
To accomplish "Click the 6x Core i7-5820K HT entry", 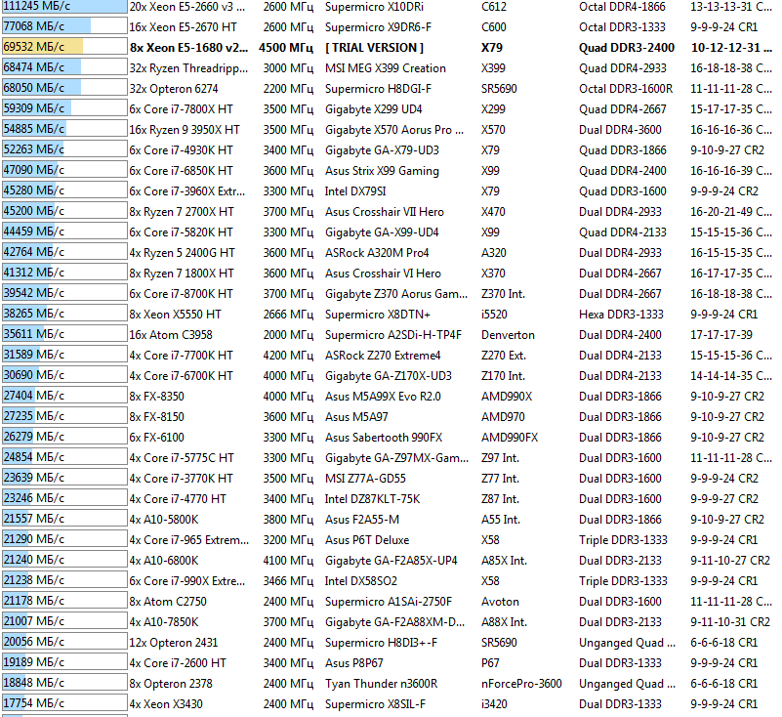I will pyautogui.click(x=181, y=232).
